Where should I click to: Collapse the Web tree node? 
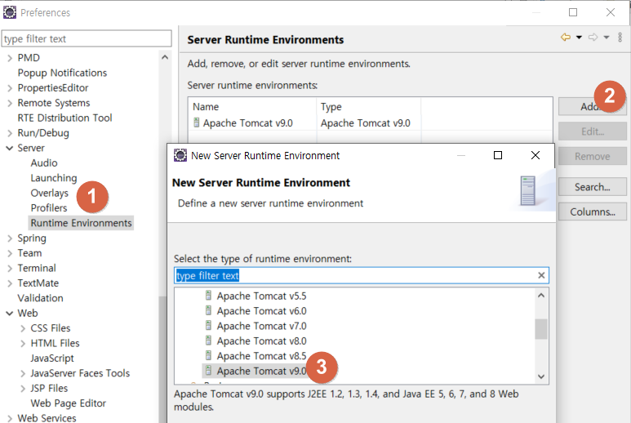click(10, 313)
